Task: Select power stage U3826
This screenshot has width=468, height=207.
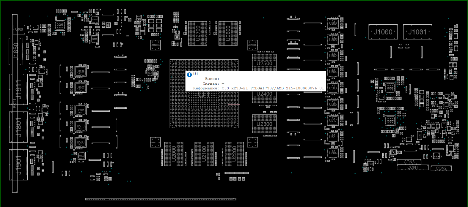Action: point(80,72)
